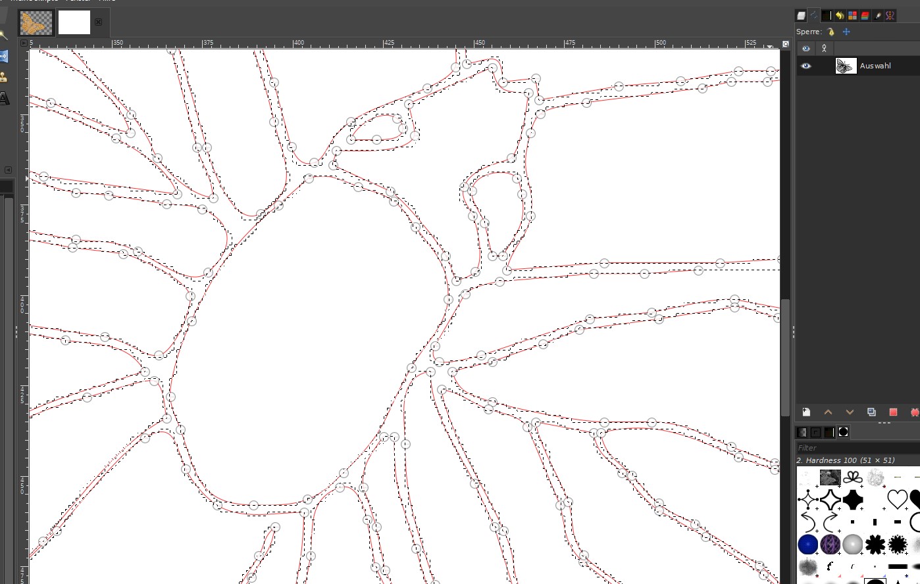Choose the gray sphere brush
Screen dimensions: 920x584
click(852, 545)
